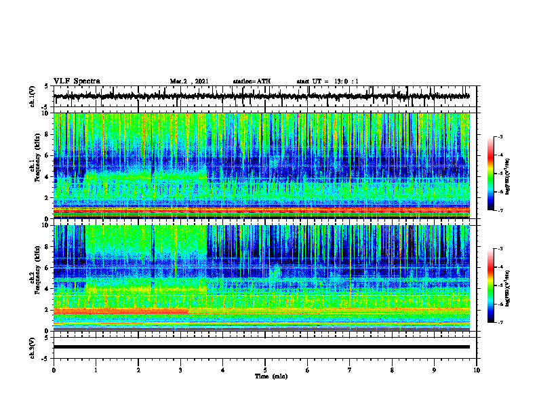The image size is (537, 415).
Task: Click the "10" tick on the Time axis
Action: point(477,370)
